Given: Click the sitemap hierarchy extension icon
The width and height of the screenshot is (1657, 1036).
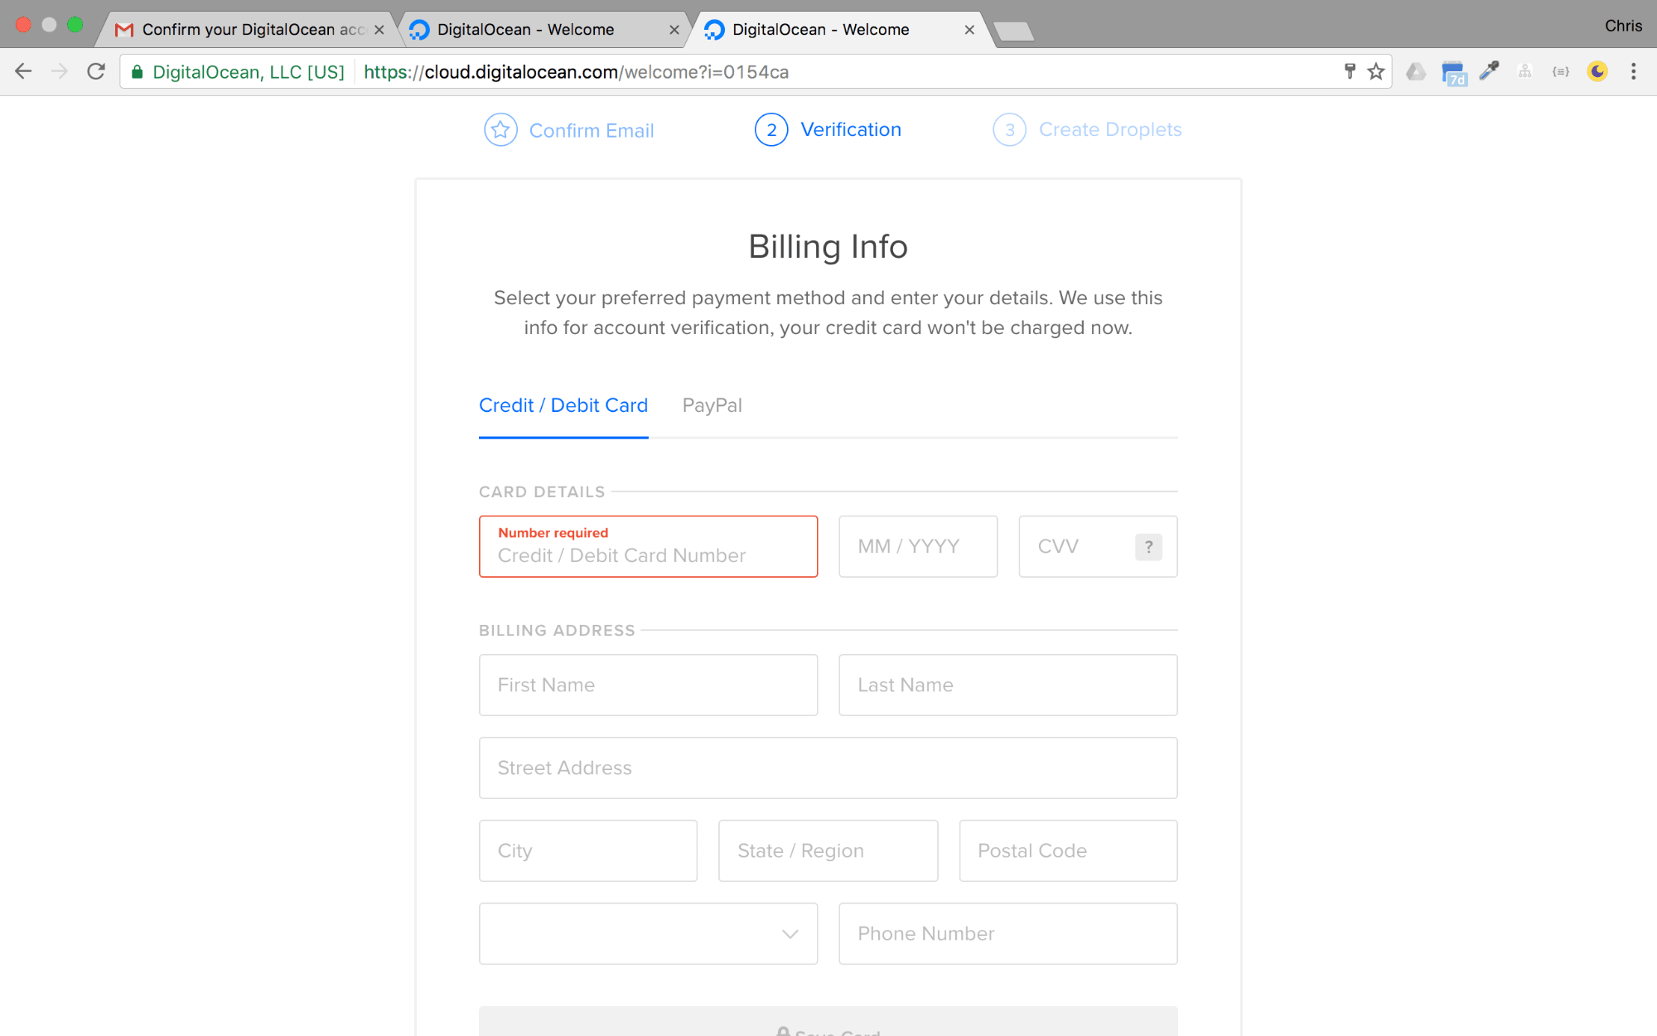Looking at the screenshot, I should (1525, 71).
